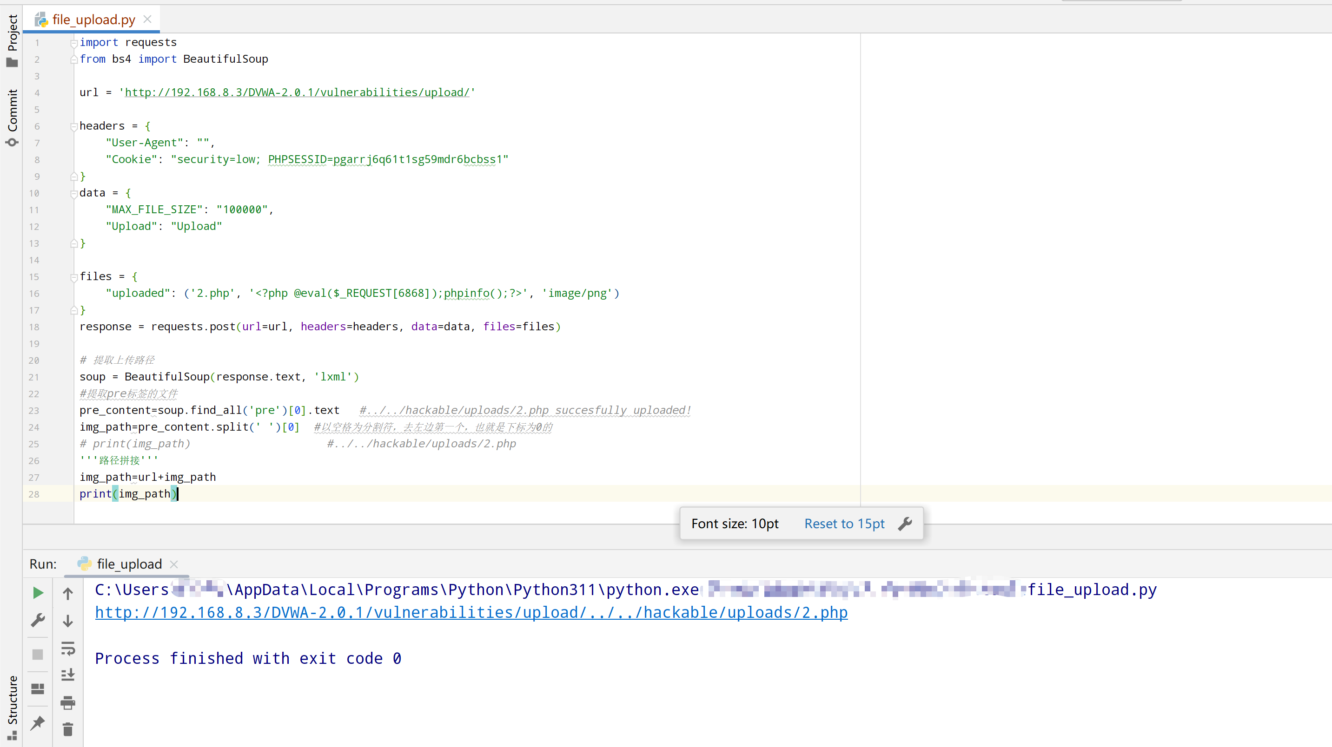Screen dimensions: 1332x747
Task: Click the down arrow in Run toolbar
Action: [x=68, y=621]
